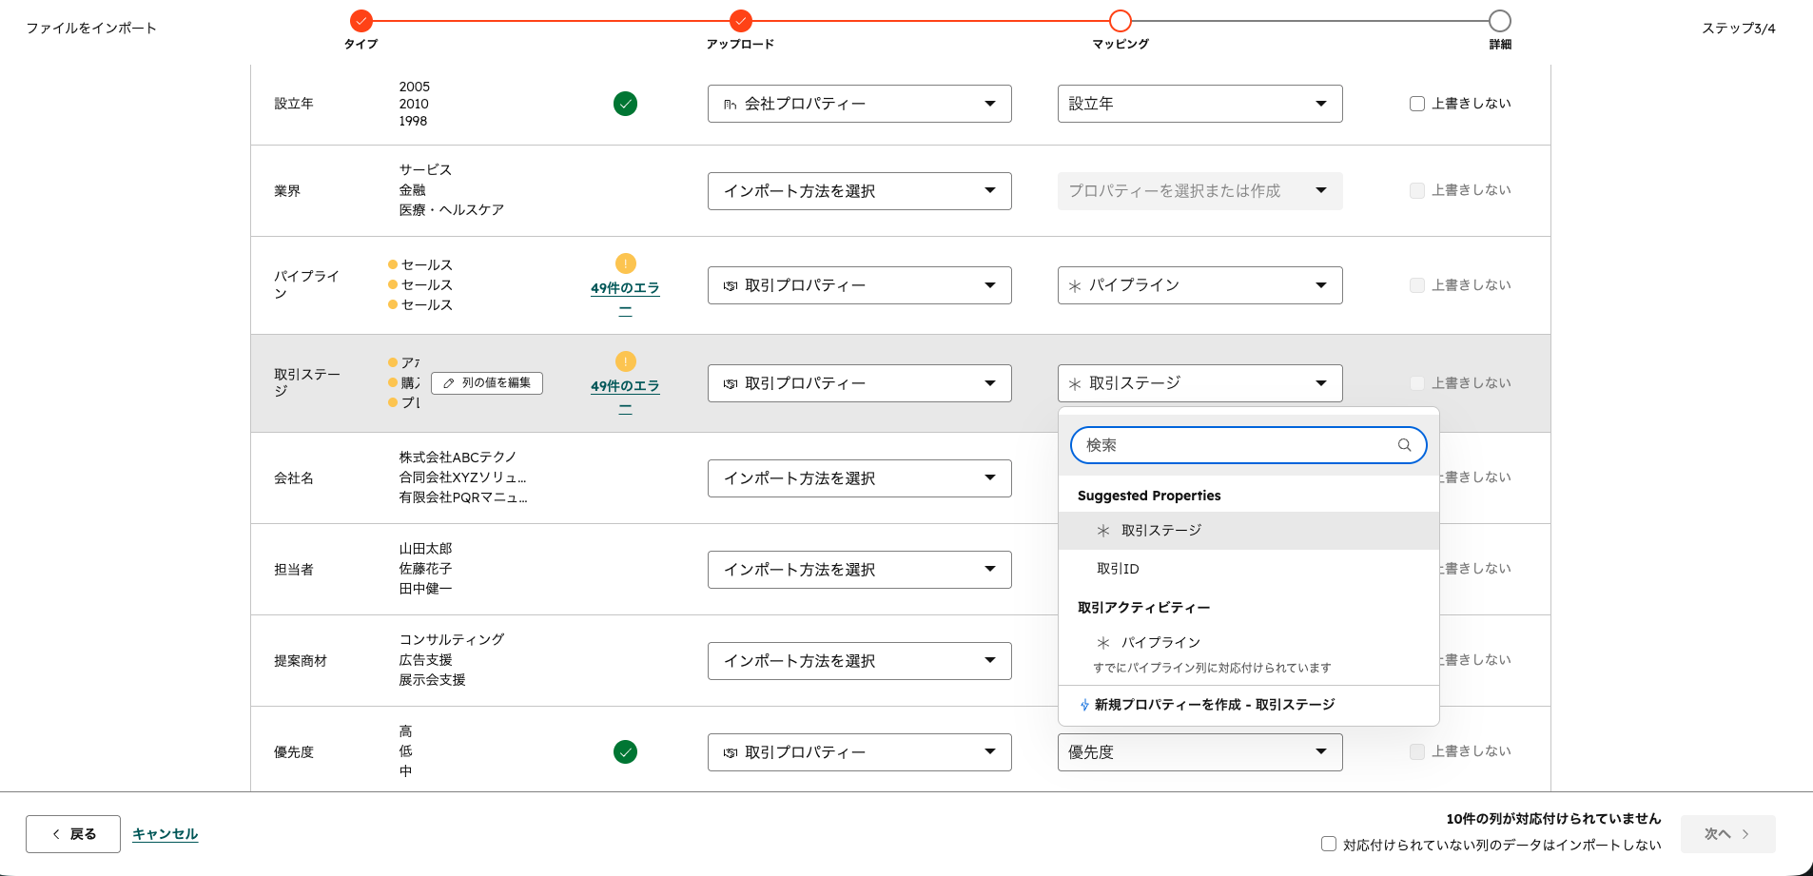The height and width of the screenshot is (876, 1813).
Task: Click the キャンセル link
Action: point(165,834)
